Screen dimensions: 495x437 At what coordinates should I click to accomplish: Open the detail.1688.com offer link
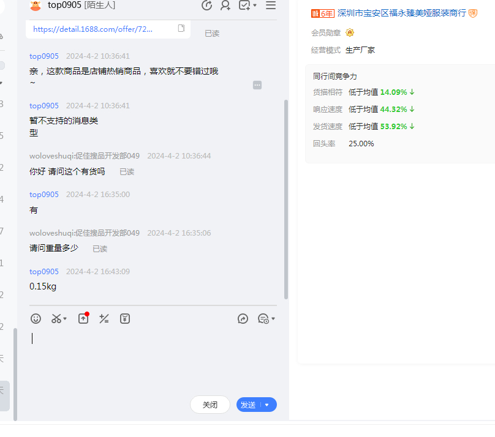click(93, 29)
